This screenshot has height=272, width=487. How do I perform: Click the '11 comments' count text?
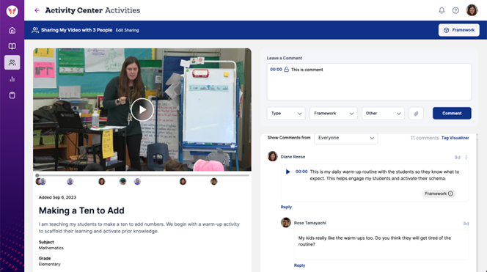point(425,138)
